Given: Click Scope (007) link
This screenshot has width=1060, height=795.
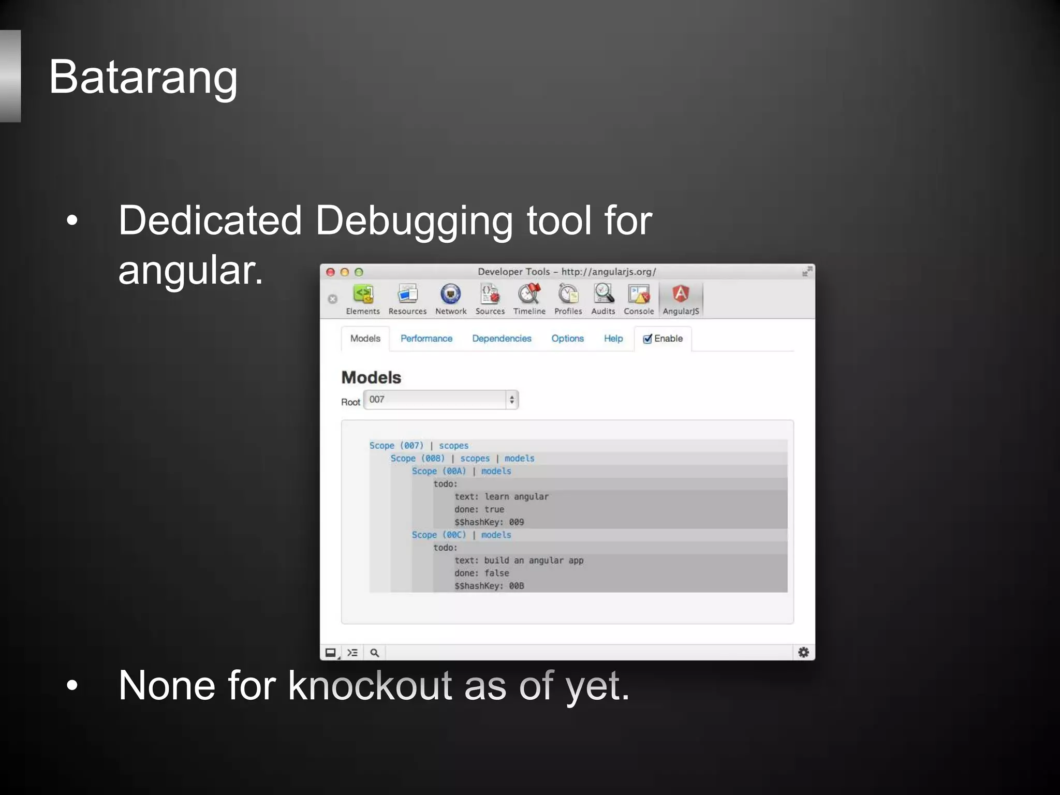Looking at the screenshot, I should coord(396,446).
